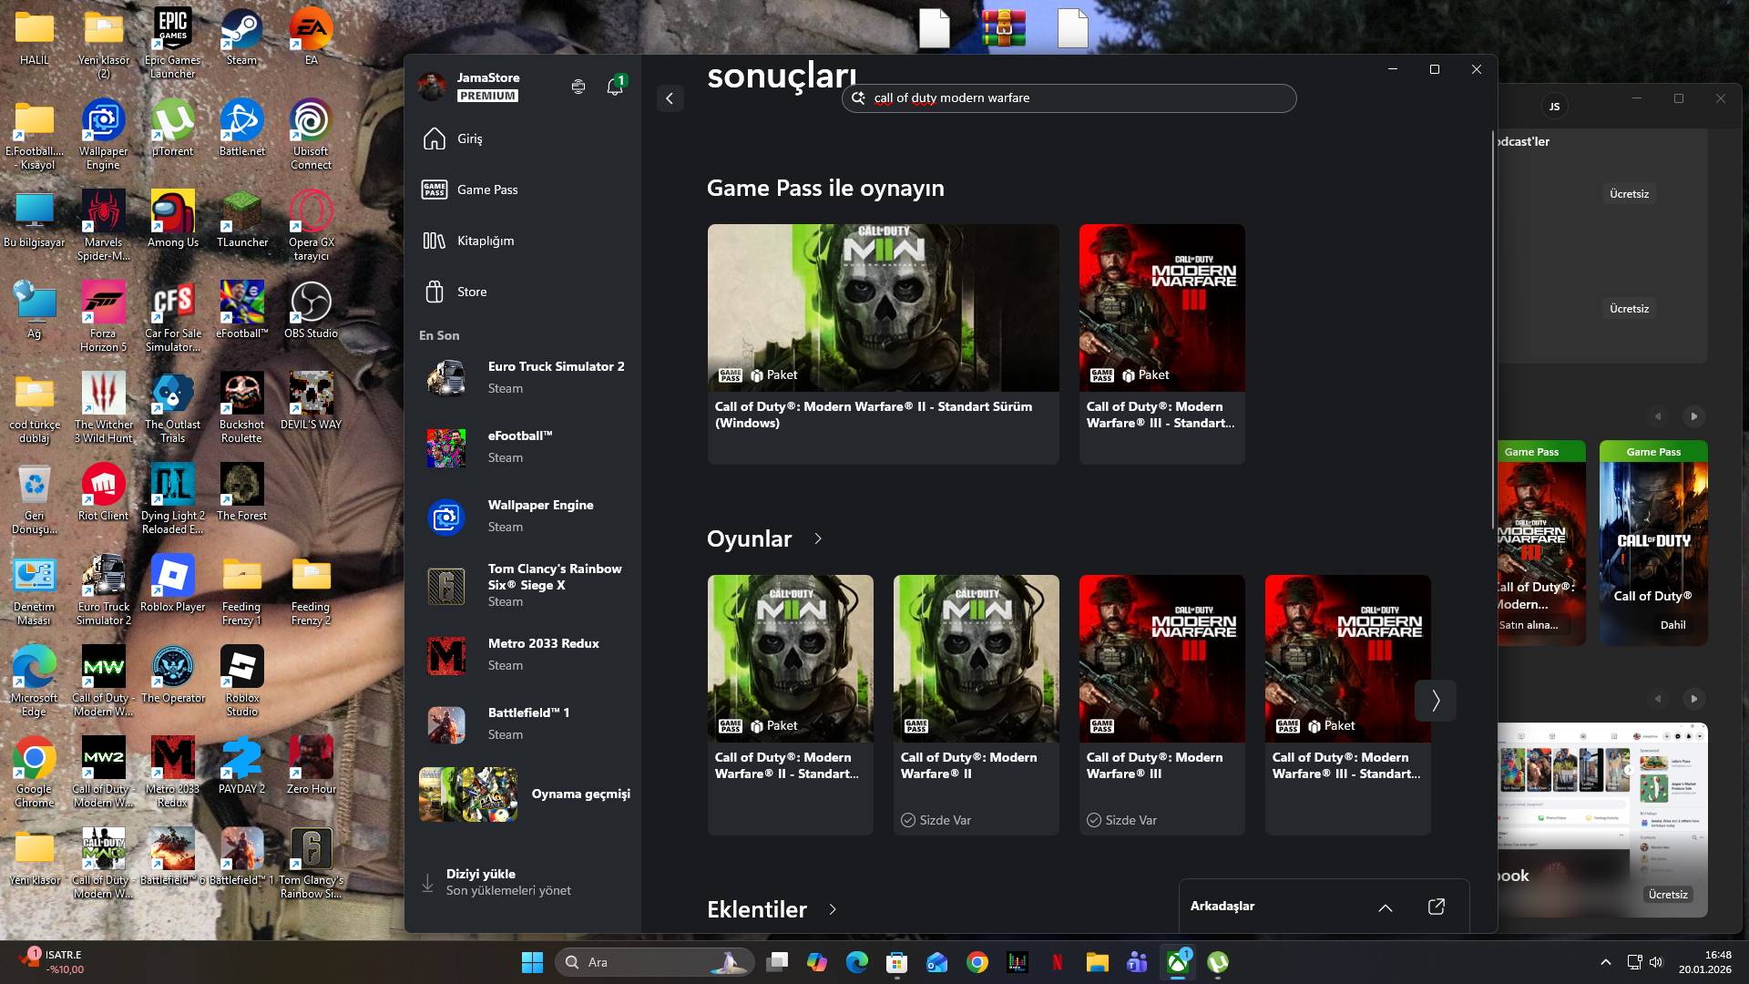Click next arrow above Game Pass cards in background window

(x=1694, y=416)
